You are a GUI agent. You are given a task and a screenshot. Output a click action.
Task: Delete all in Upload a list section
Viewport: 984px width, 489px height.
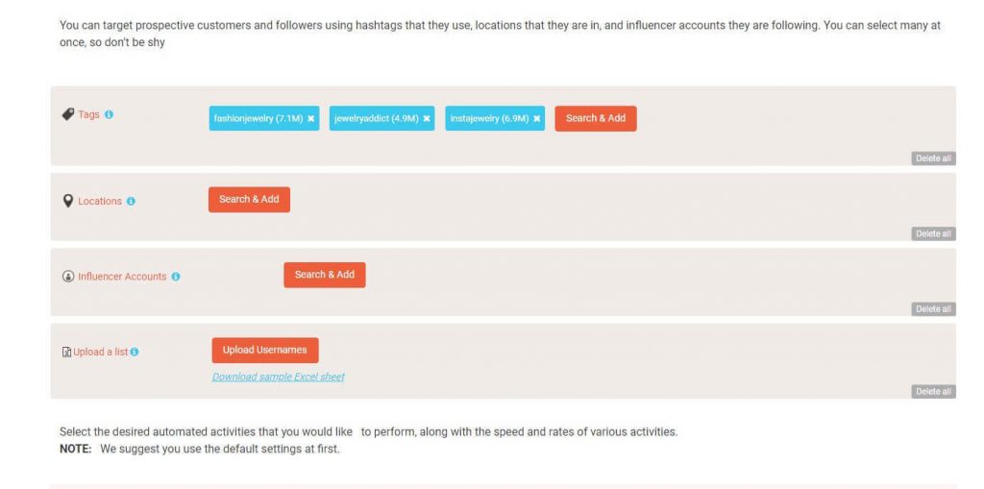click(x=933, y=392)
